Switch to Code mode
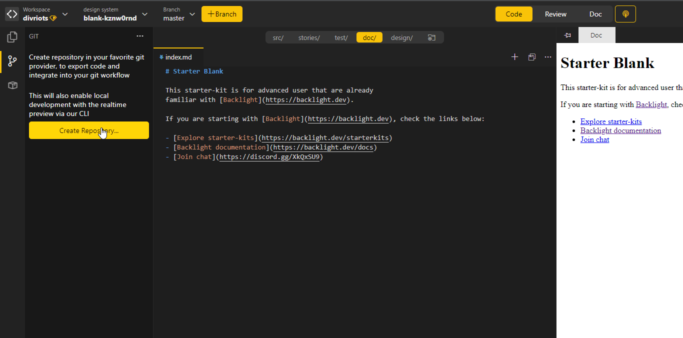Viewport: 683px width, 338px height. pyautogui.click(x=513, y=14)
